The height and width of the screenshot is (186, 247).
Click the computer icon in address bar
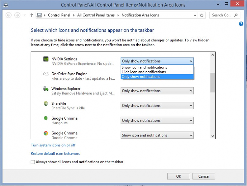[x=39, y=15]
